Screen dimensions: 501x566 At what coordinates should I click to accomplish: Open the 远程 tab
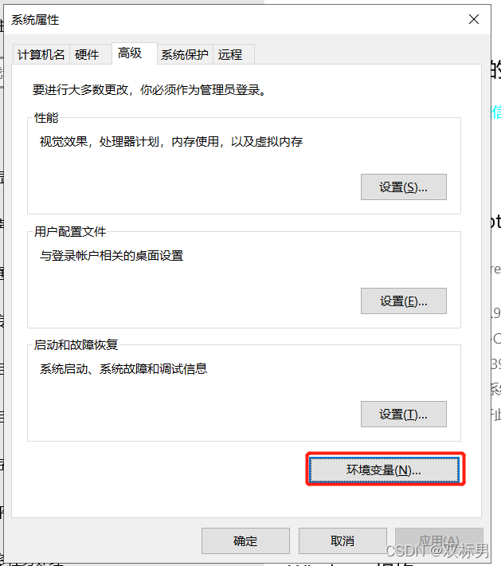click(233, 54)
